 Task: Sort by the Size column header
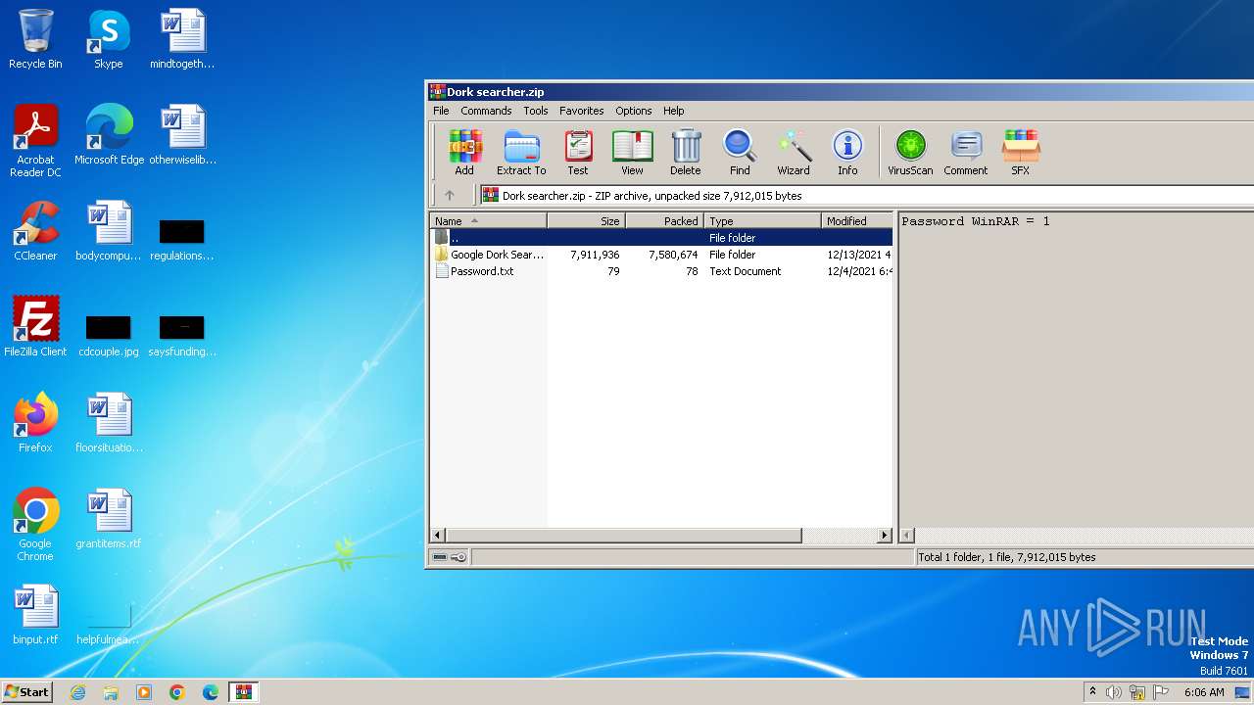pyautogui.click(x=586, y=220)
